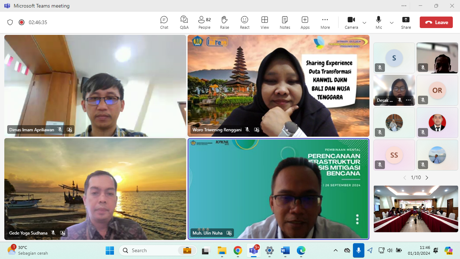Open the Q&A panel
460x259 pixels.
[184, 22]
